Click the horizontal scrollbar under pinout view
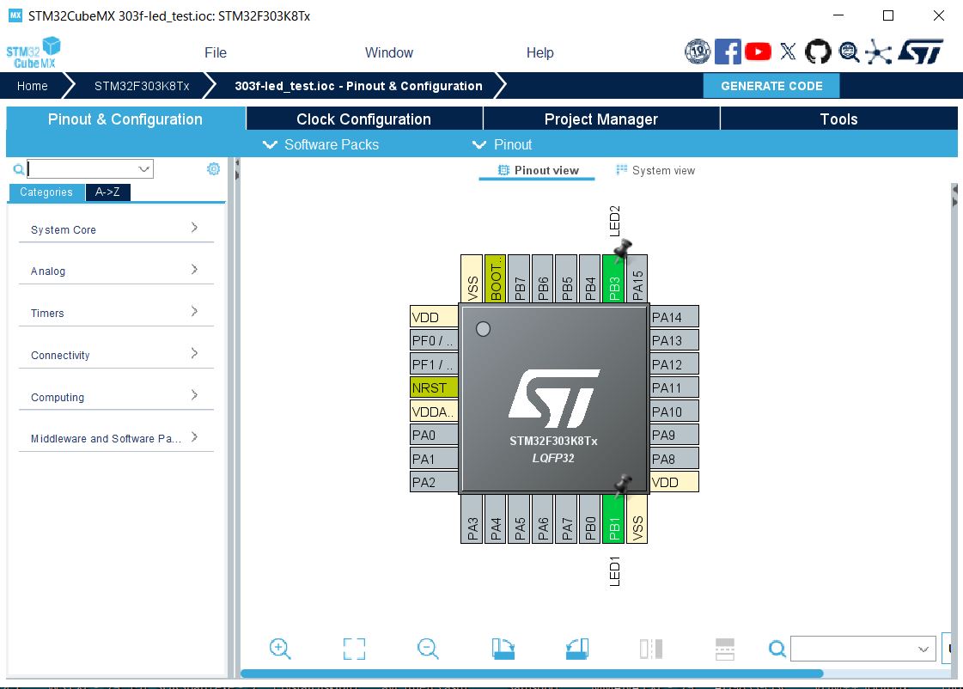 pyautogui.click(x=532, y=674)
